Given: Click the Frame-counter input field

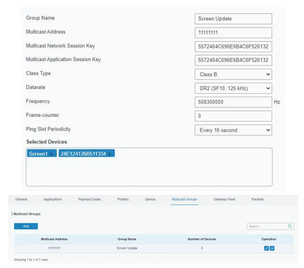Looking at the screenshot, I should tap(233, 116).
